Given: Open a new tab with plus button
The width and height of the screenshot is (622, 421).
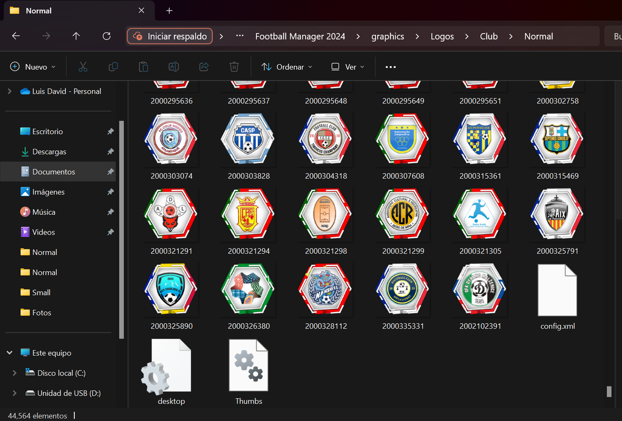Looking at the screenshot, I should click(x=170, y=11).
